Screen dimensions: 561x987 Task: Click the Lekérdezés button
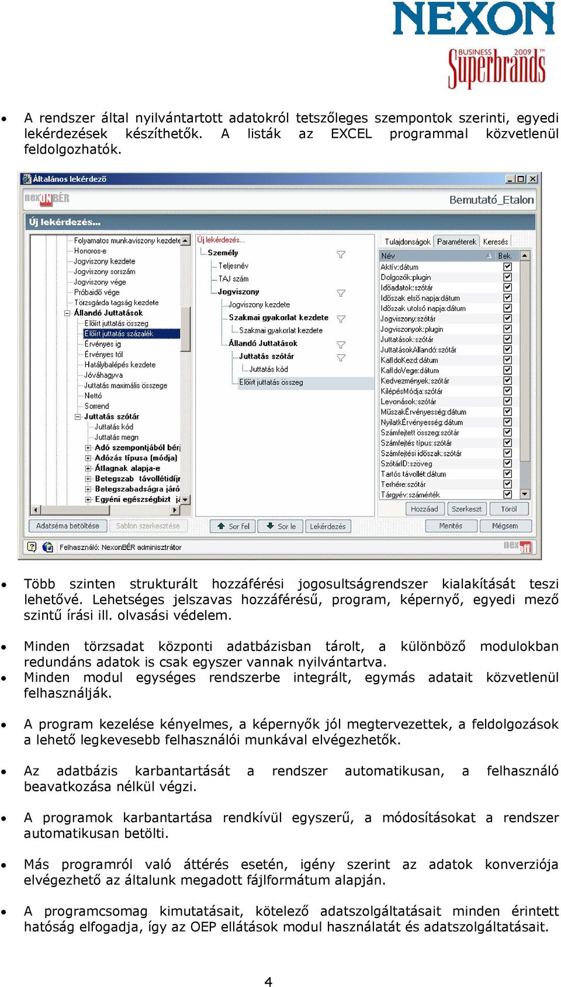328,526
